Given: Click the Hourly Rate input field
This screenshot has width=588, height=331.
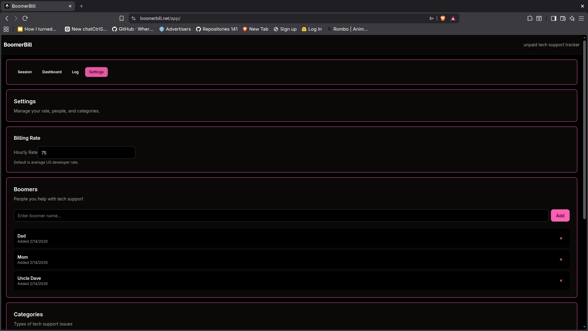Looking at the screenshot, I should pyautogui.click(x=86, y=152).
